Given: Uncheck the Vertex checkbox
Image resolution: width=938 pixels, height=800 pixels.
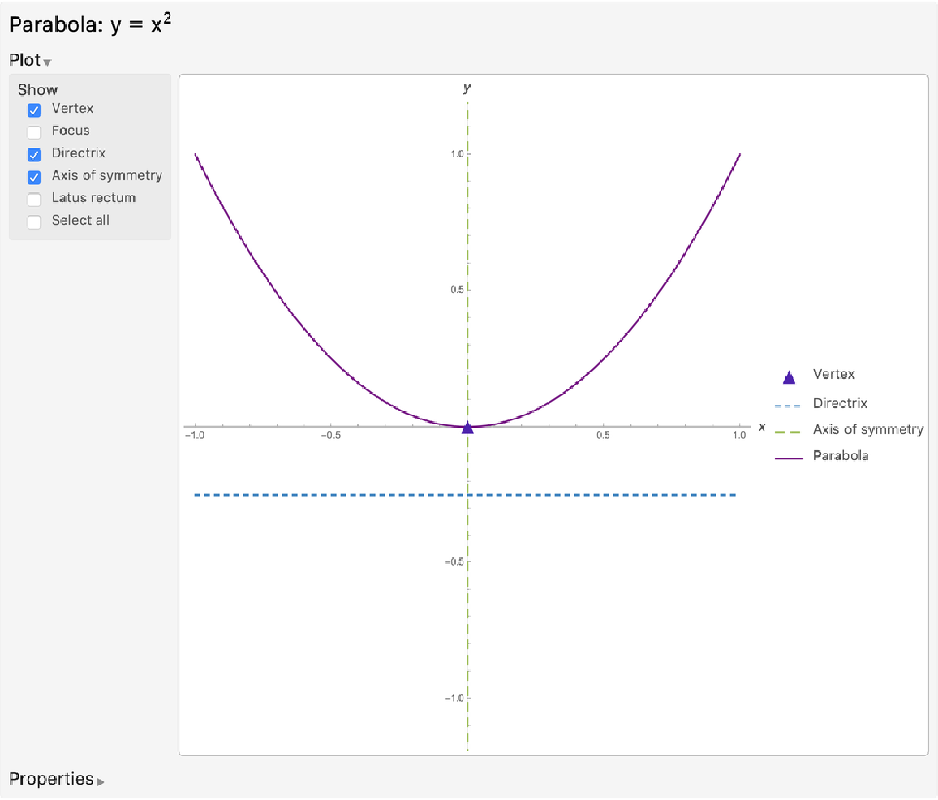Looking at the screenshot, I should 34,110.
